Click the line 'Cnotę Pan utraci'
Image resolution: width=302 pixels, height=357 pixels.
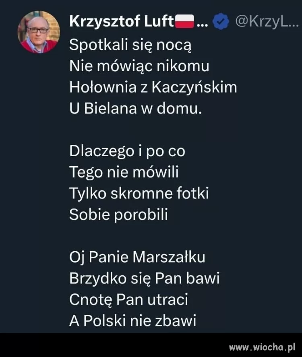(129, 299)
